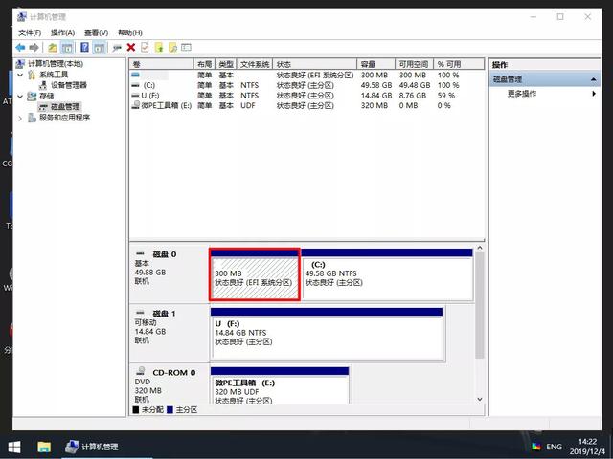This screenshot has height=459, width=613.
Task: Open File Explorer from the taskbar
Action: (44, 447)
